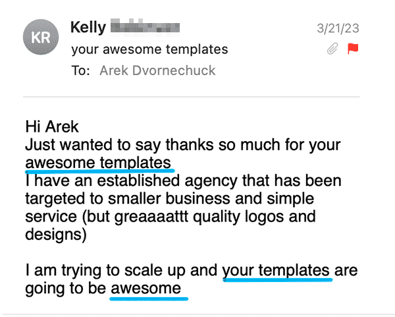This screenshot has height=317, width=395.
Task: Click the "Hi Arek" greeting
Action: [52, 127]
